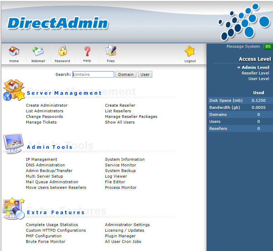Screen dimensions: 273x251
Task: Click Users row in usage table
Action: [240, 121]
